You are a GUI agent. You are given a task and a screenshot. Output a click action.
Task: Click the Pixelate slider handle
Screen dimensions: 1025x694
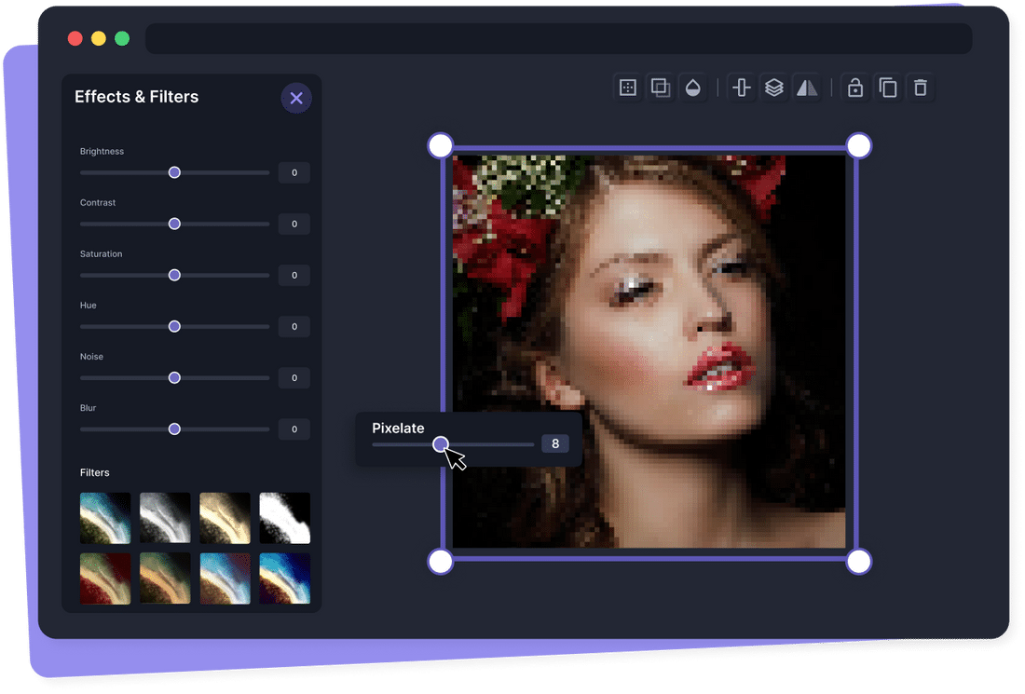click(x=441, y=444)
